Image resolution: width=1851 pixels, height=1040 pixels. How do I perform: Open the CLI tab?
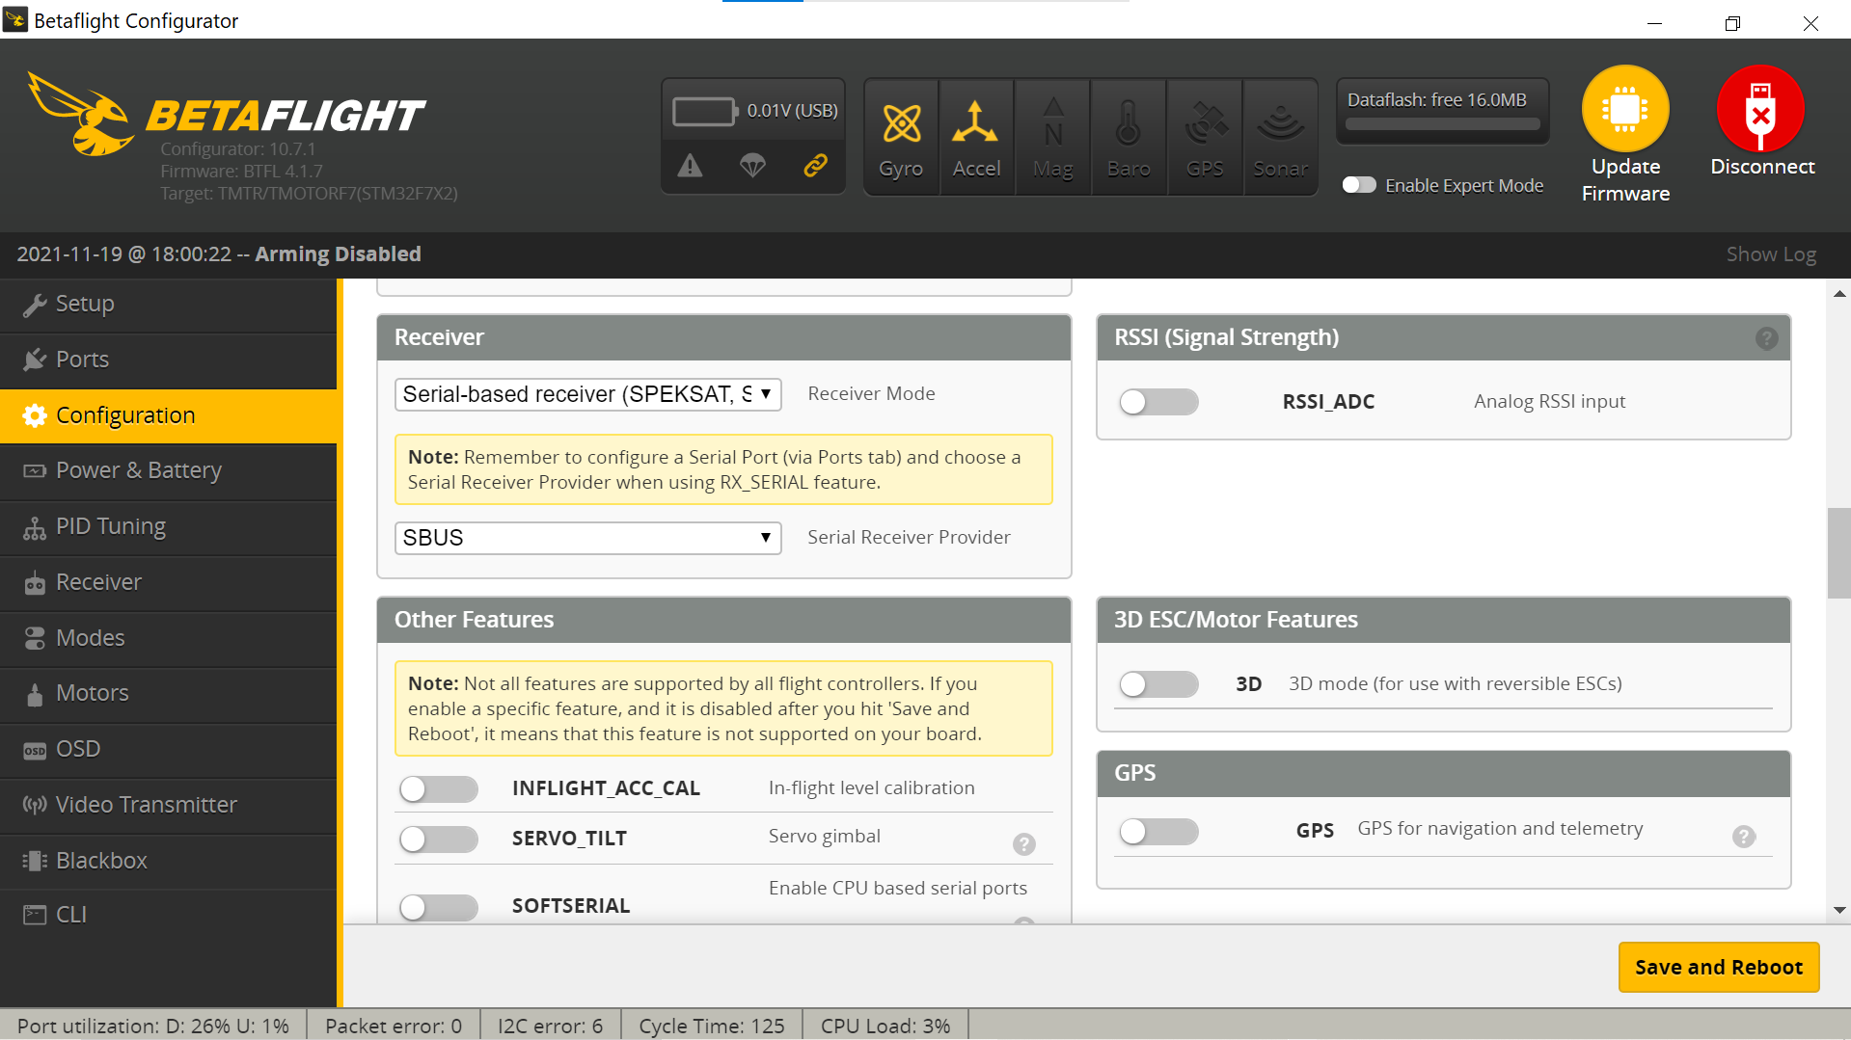pos(169,915)
